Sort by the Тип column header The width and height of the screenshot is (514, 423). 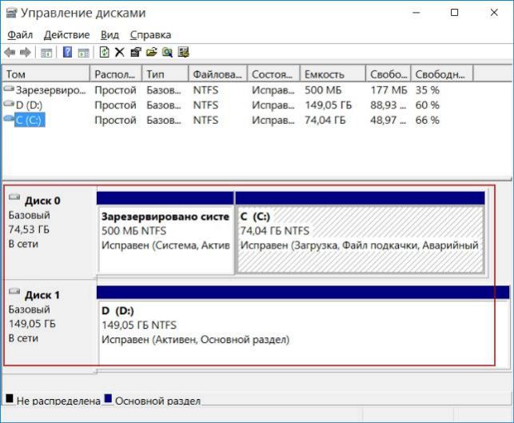(165, 74)
